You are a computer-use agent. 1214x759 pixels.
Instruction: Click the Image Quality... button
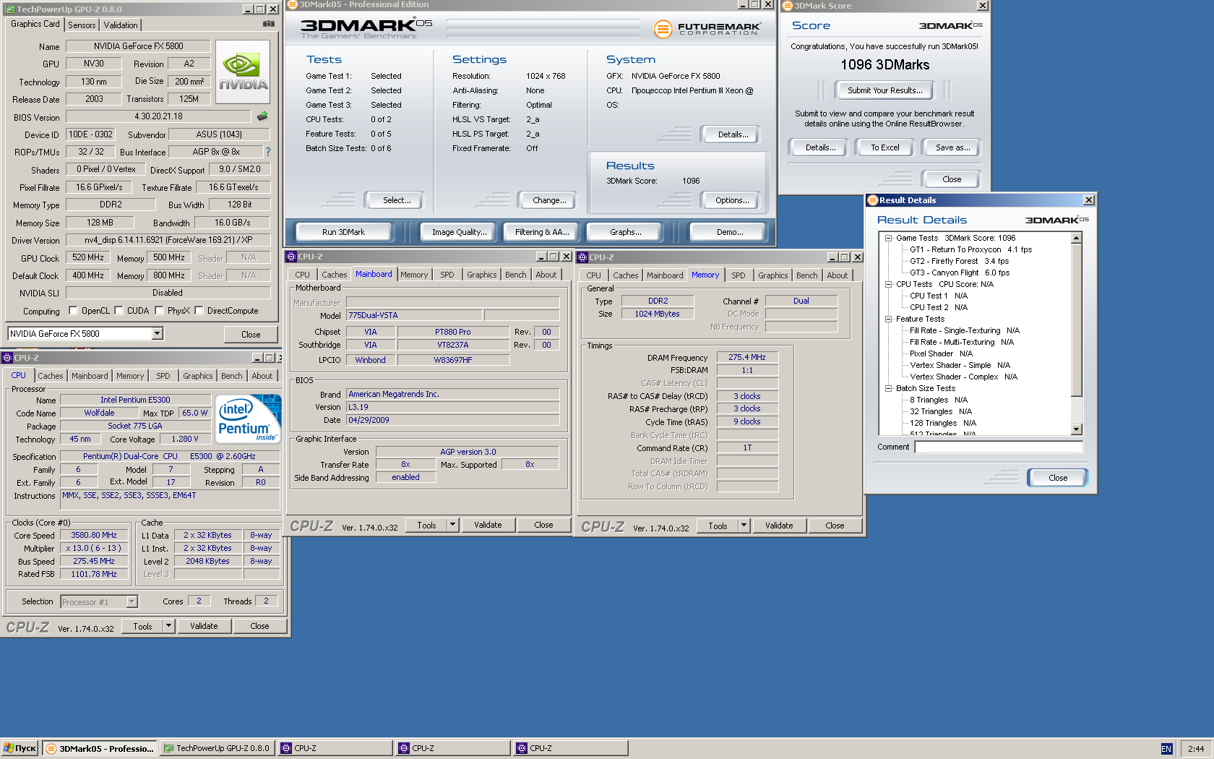[458, 232]
